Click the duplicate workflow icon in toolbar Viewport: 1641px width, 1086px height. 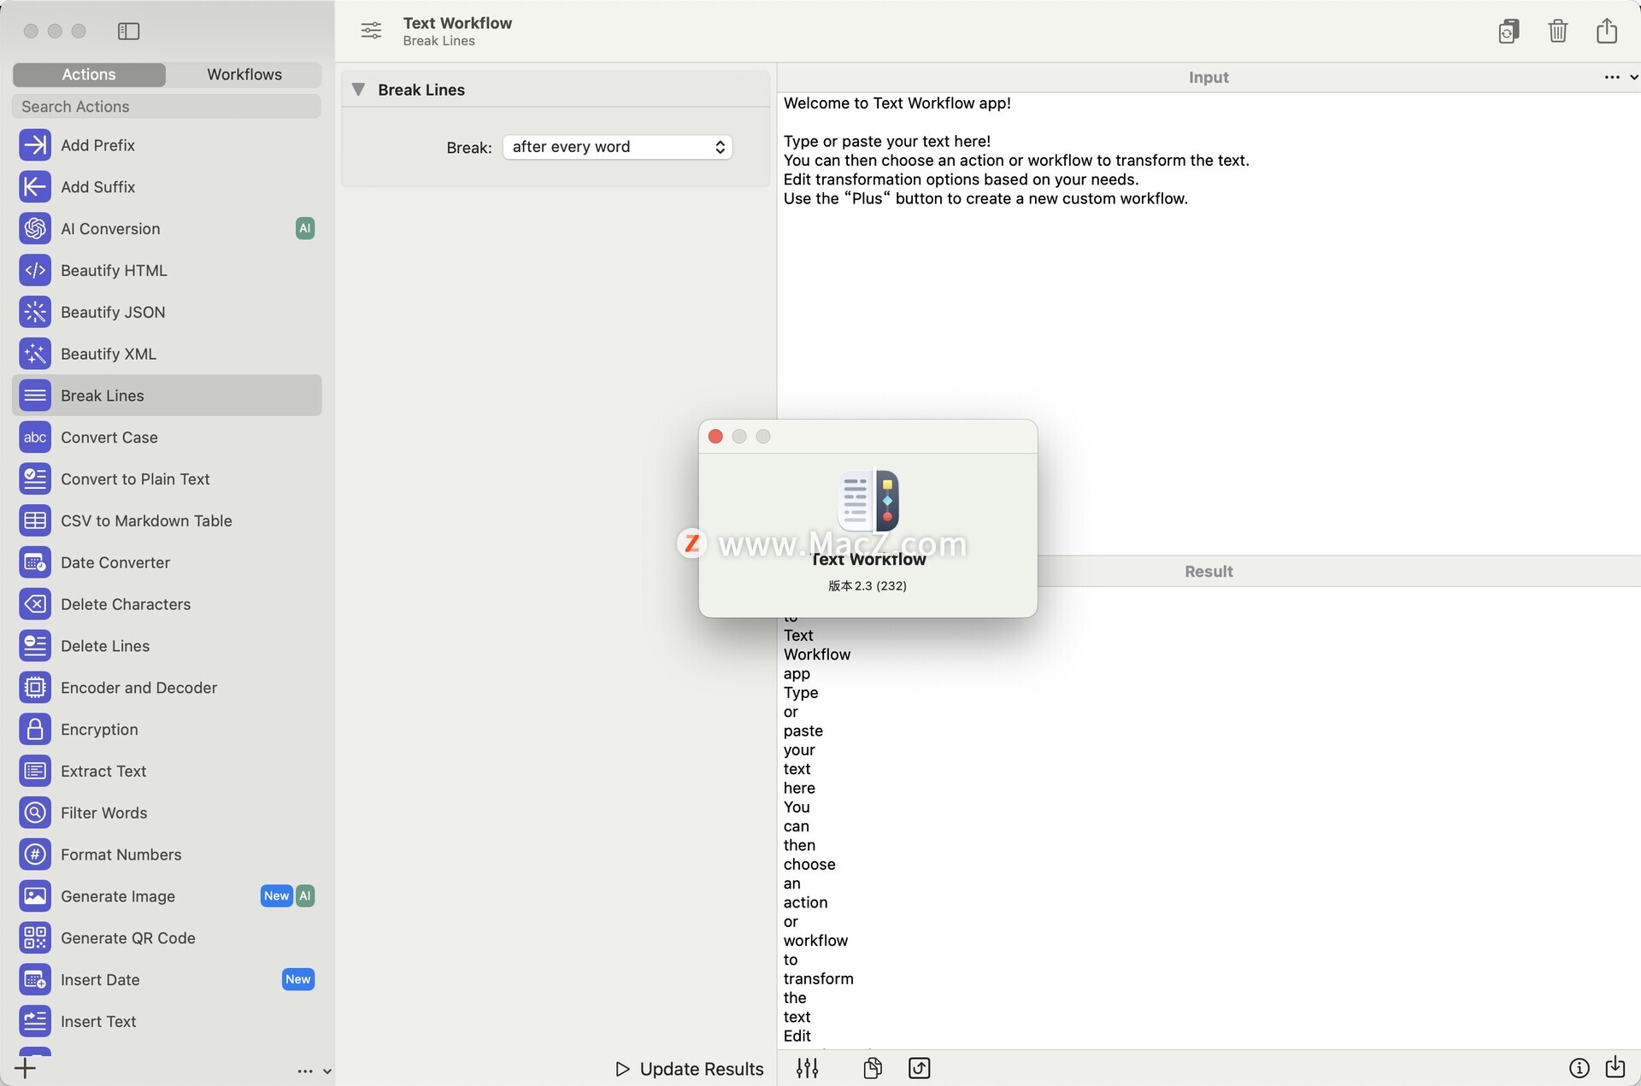tap(1509, 32)
